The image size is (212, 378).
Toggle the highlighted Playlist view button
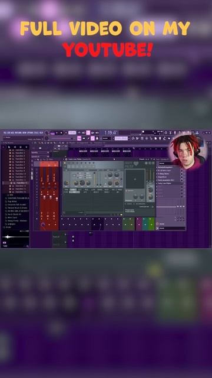coord(79,138)
